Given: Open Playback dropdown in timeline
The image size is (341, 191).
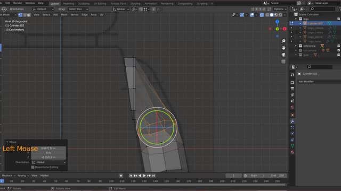Looking at the screenshot, I should [x=9, y=176].
